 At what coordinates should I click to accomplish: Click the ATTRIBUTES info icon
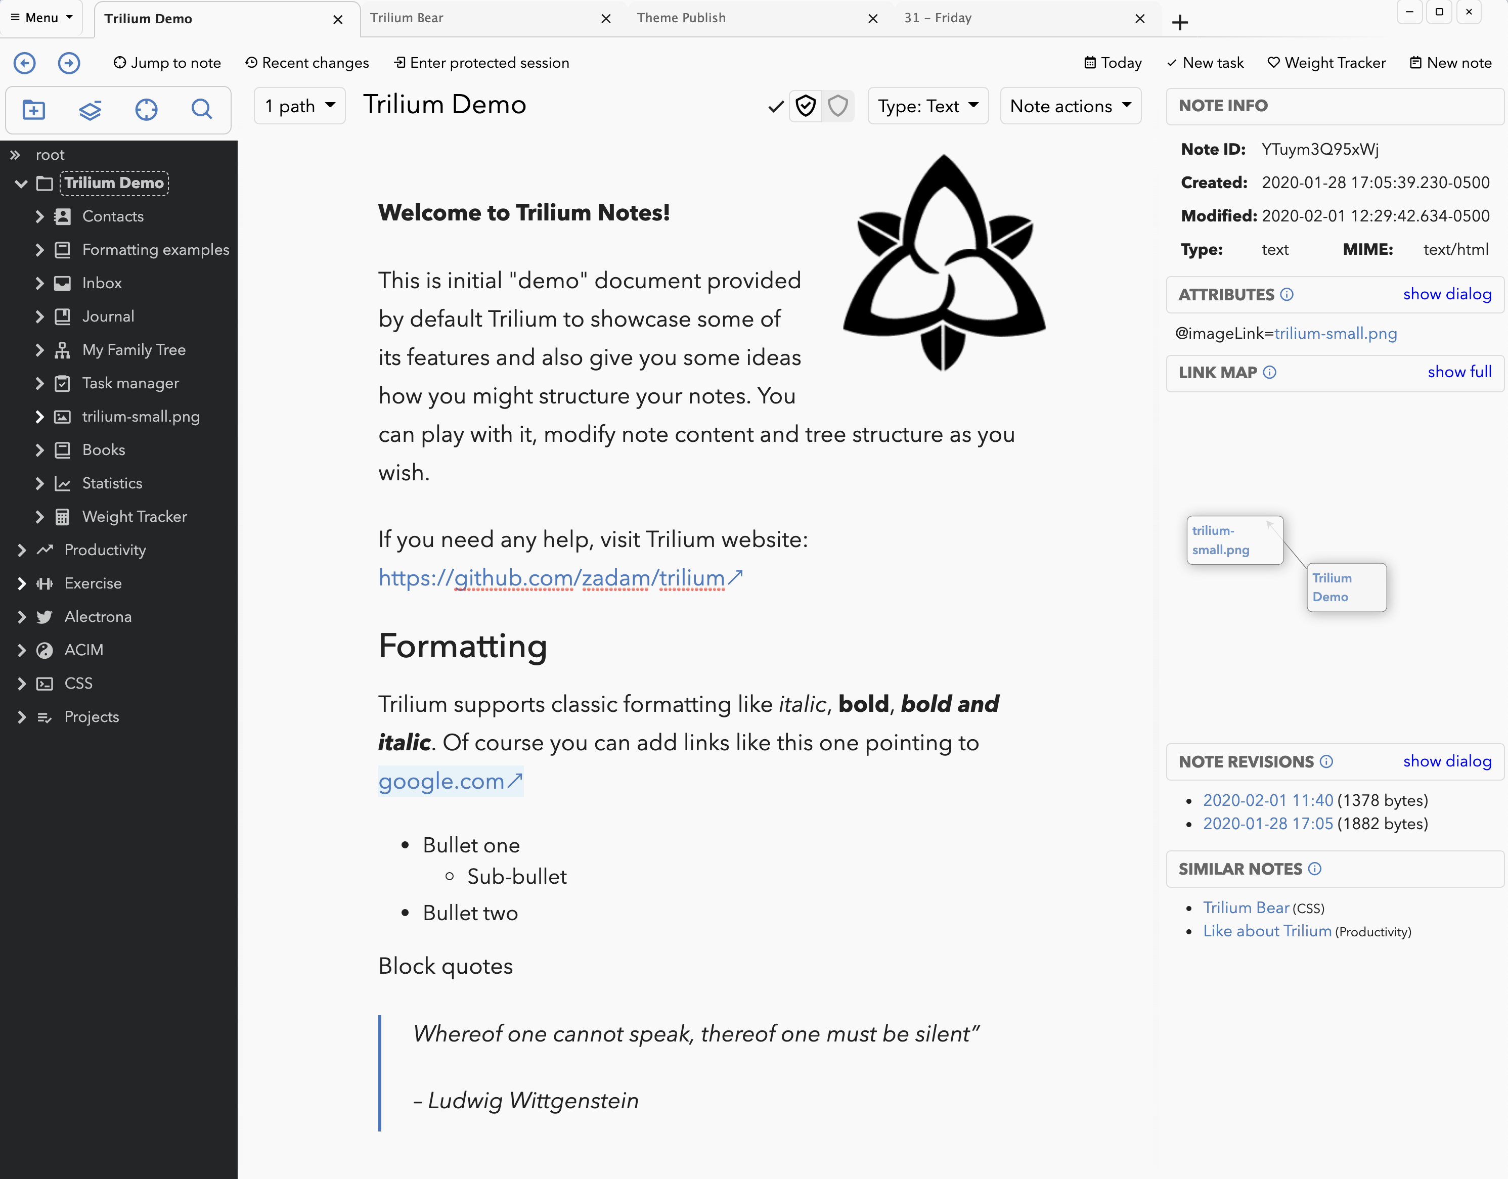point(1287,295)
